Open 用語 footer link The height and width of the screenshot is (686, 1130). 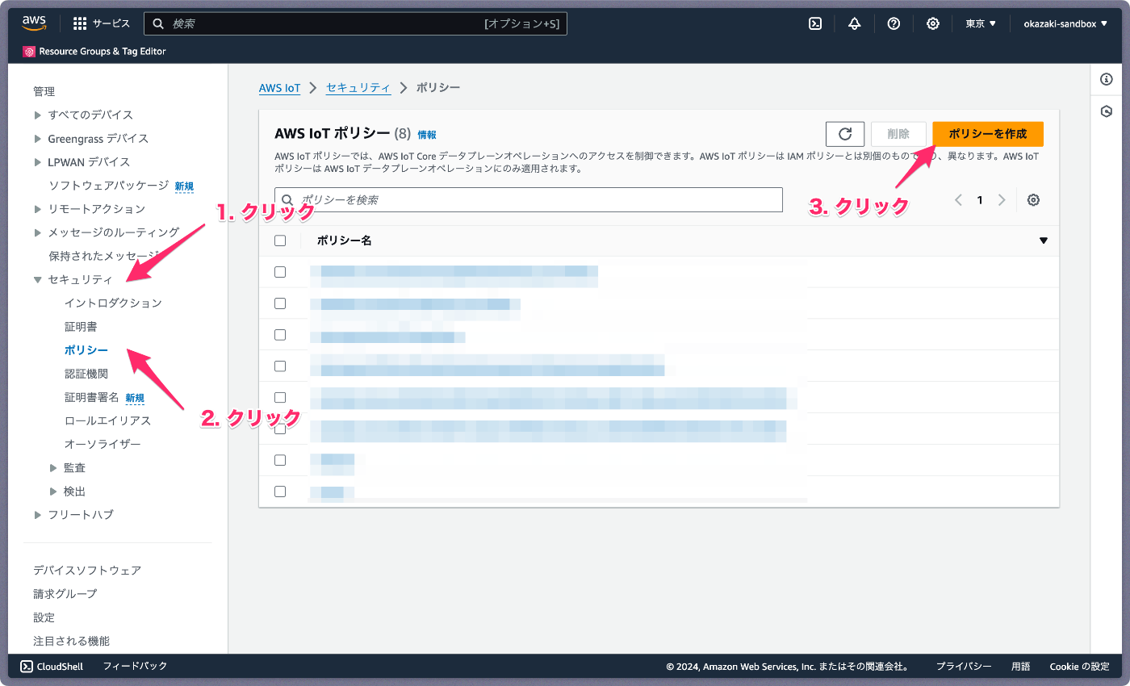tap(1021, 667)
